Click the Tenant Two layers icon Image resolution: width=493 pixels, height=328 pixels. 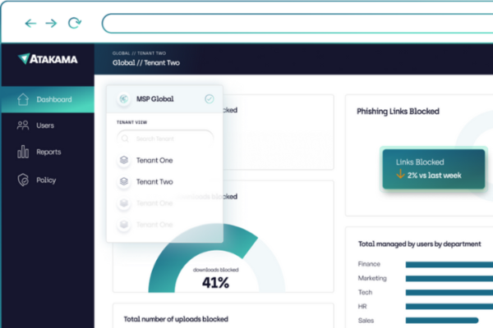123,181
